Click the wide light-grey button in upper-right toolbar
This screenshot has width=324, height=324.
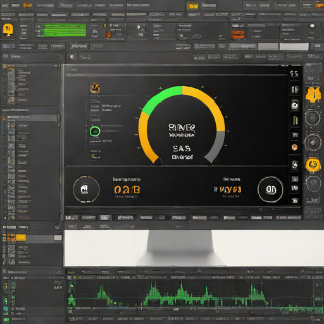(294, 47)
